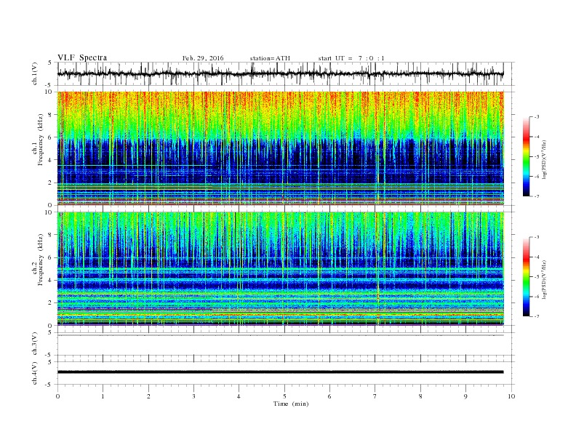The width and height of the screenshot is (576, 445).
Task: Click the "-3" tick on ch.1 colorbar
Action: click(x=537, y=117)
